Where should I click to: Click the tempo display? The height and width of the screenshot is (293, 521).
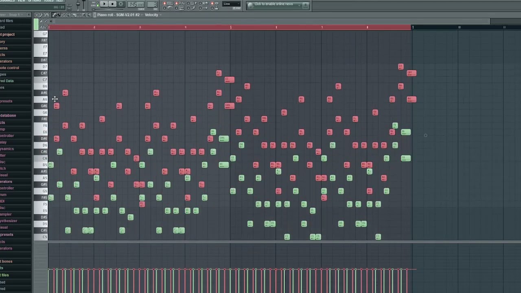pos(136,4)
